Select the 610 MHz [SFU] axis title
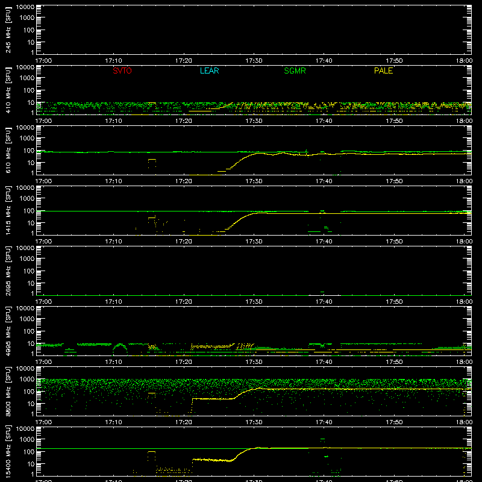 [8, 150]
